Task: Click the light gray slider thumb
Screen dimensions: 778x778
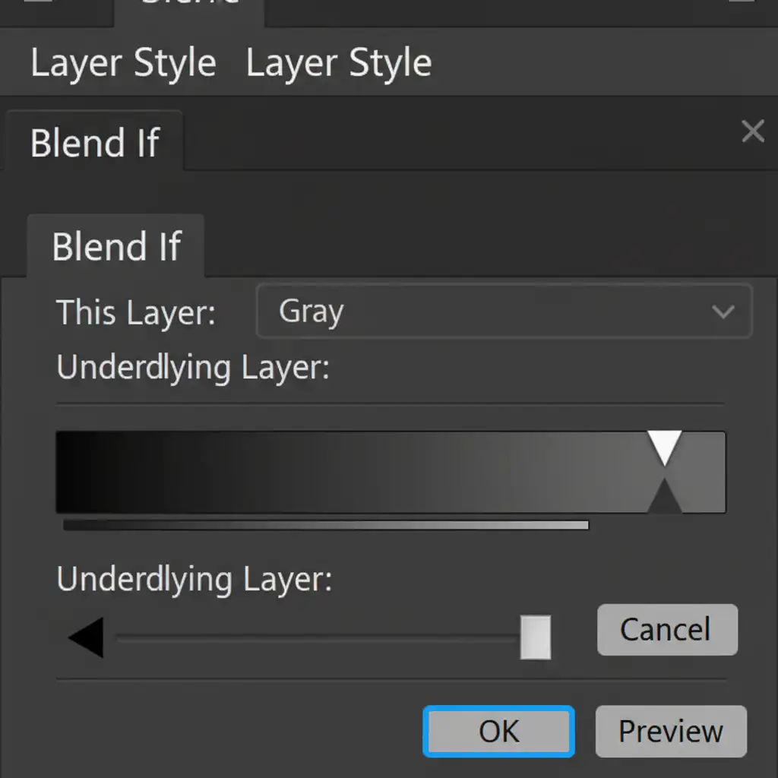Action: click(x=536, y=637)
